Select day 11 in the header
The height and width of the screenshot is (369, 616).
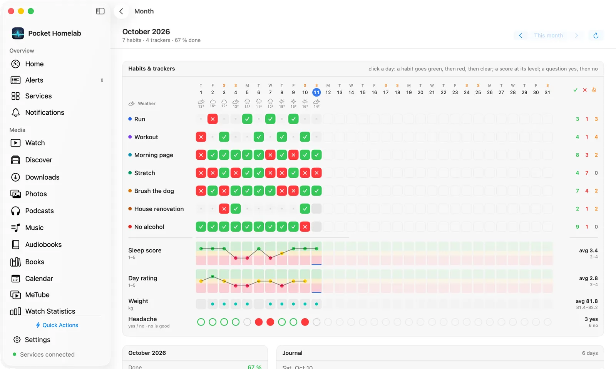tap(316, 92)
